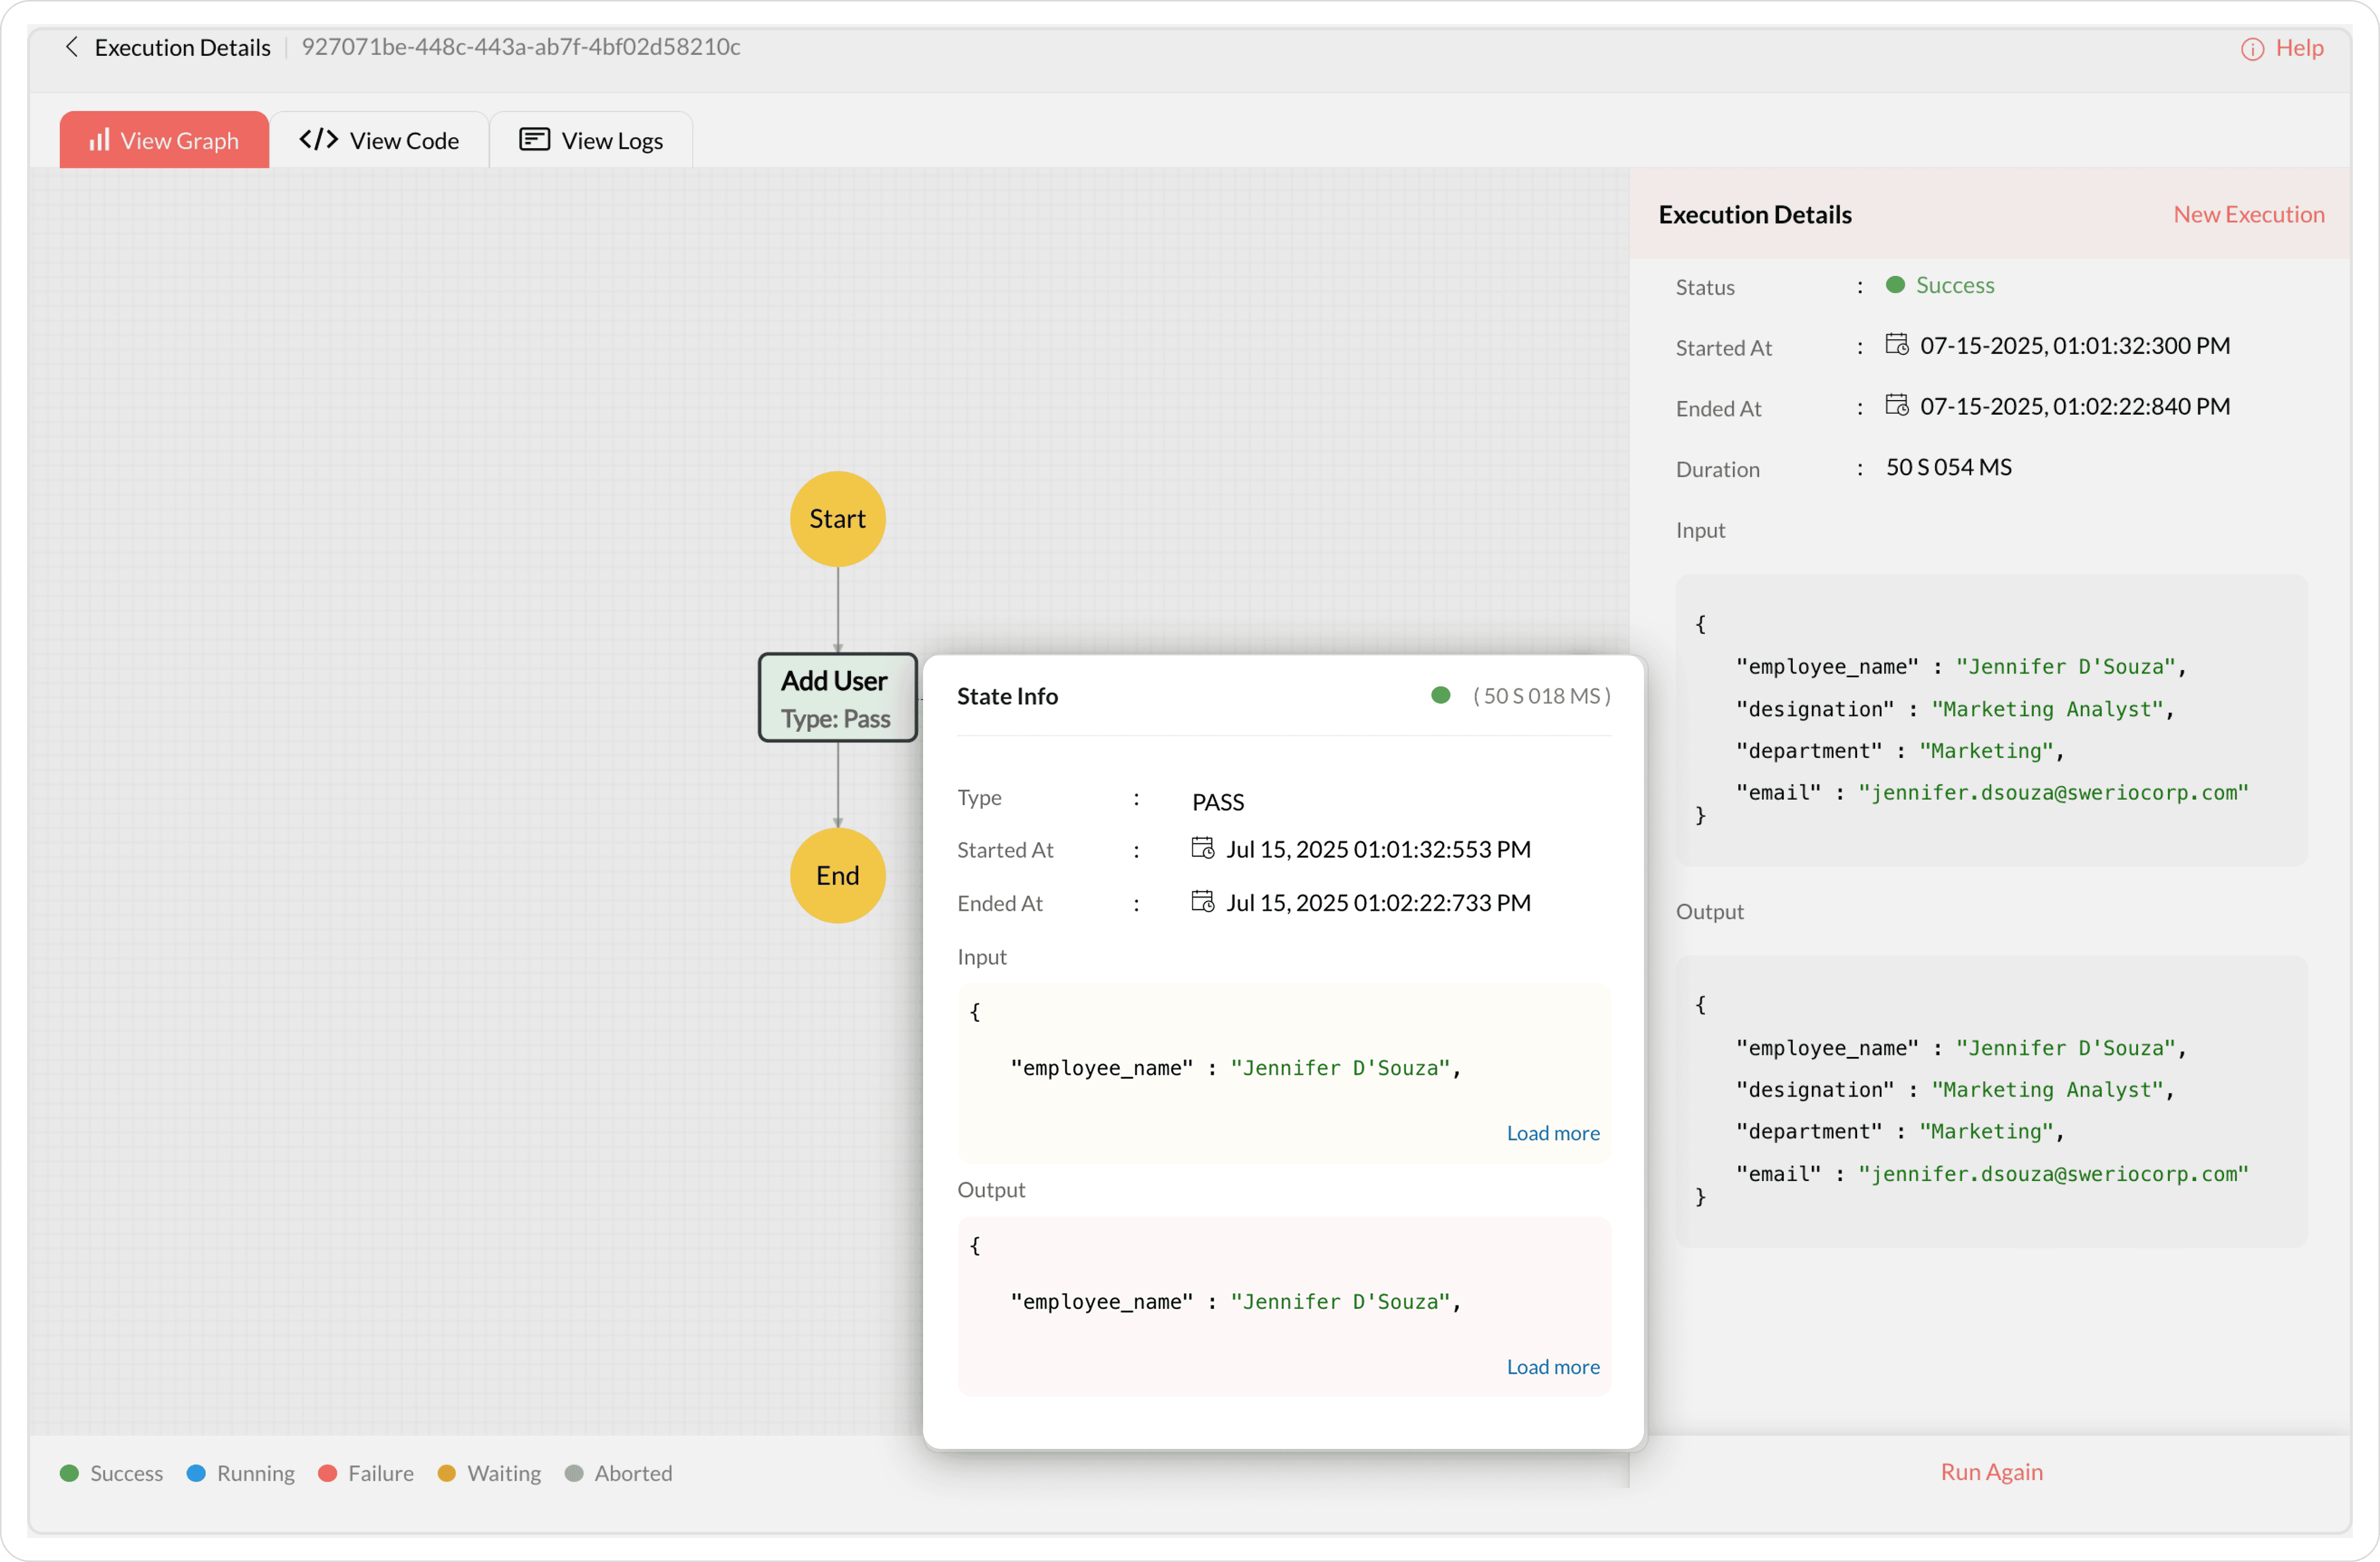Click the End node in graph
The width and height of the screenshot is (2380, 1562).
click(x=837, y=875)
